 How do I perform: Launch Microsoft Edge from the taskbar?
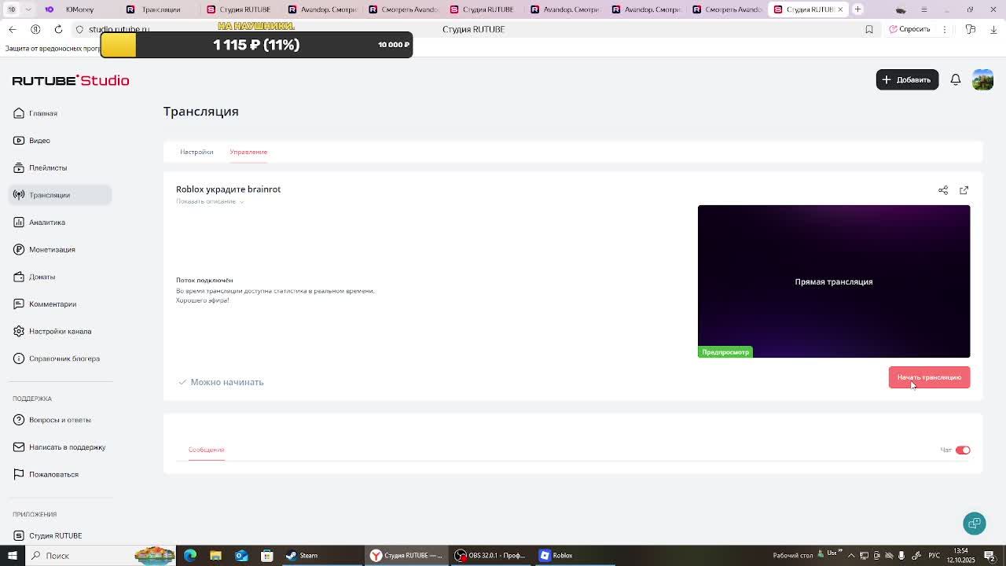(190, 556)
